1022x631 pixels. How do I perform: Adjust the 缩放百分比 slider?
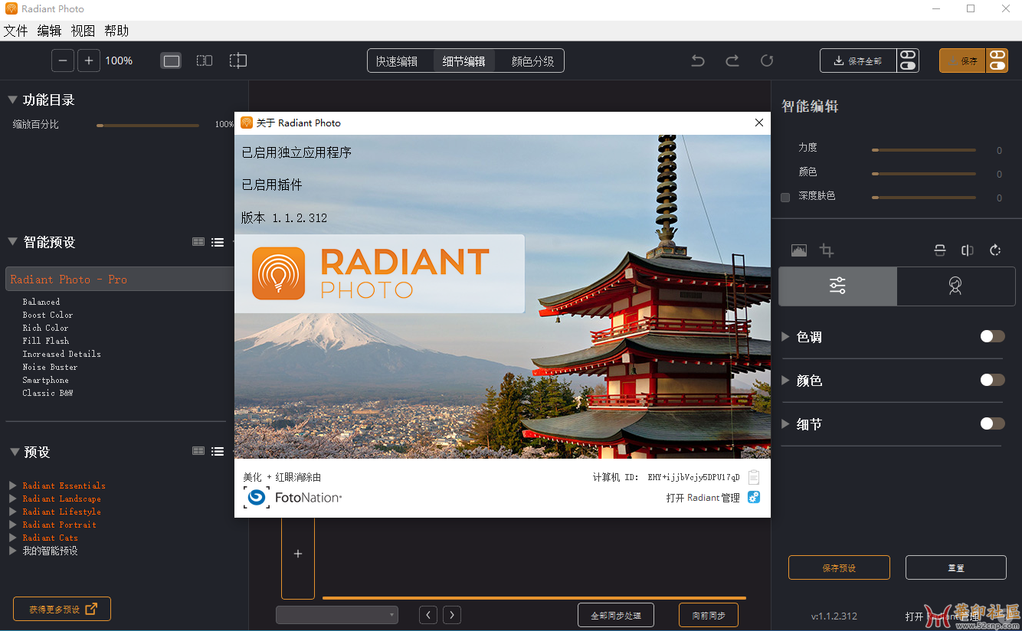tap(148, 125)
